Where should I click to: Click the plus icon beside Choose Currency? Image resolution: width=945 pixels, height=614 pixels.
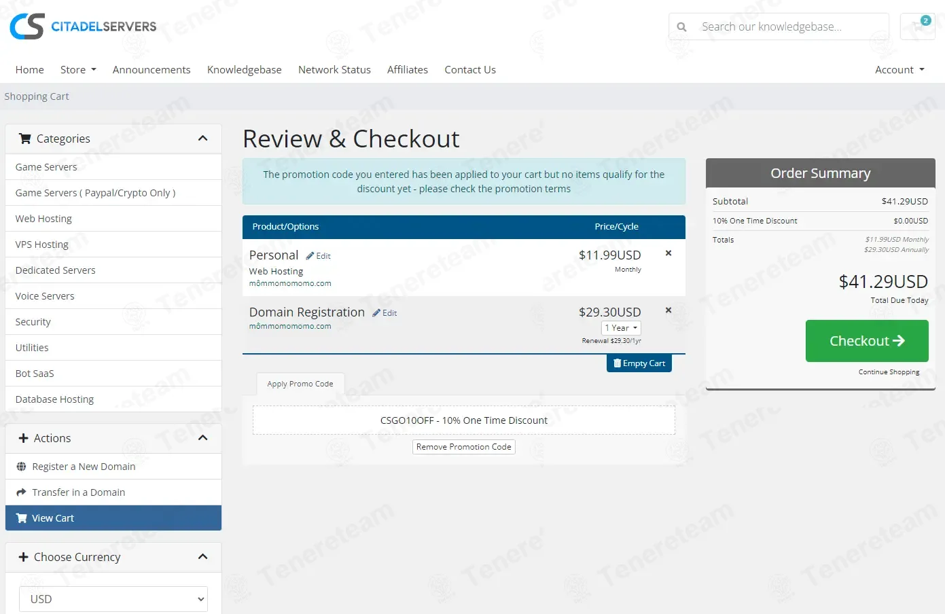point(23,557)
